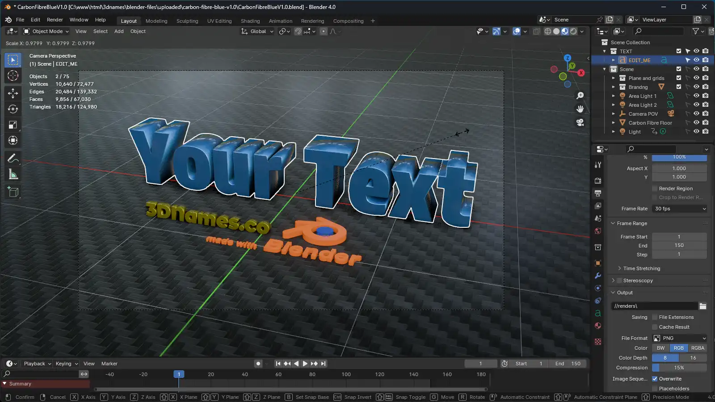Select the Rotate tool
Image resolution: width=715 pixels, height=402 pixels.
[13, 109]
